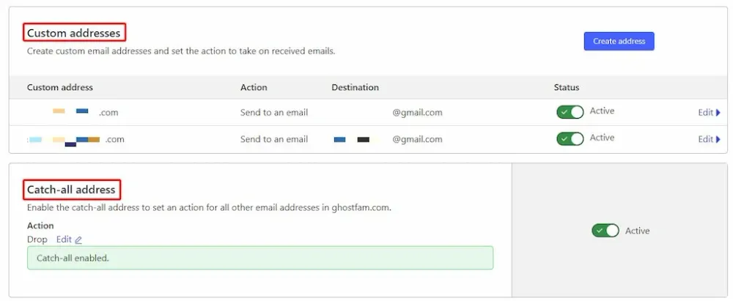Select the Action column header

[254, 87]
